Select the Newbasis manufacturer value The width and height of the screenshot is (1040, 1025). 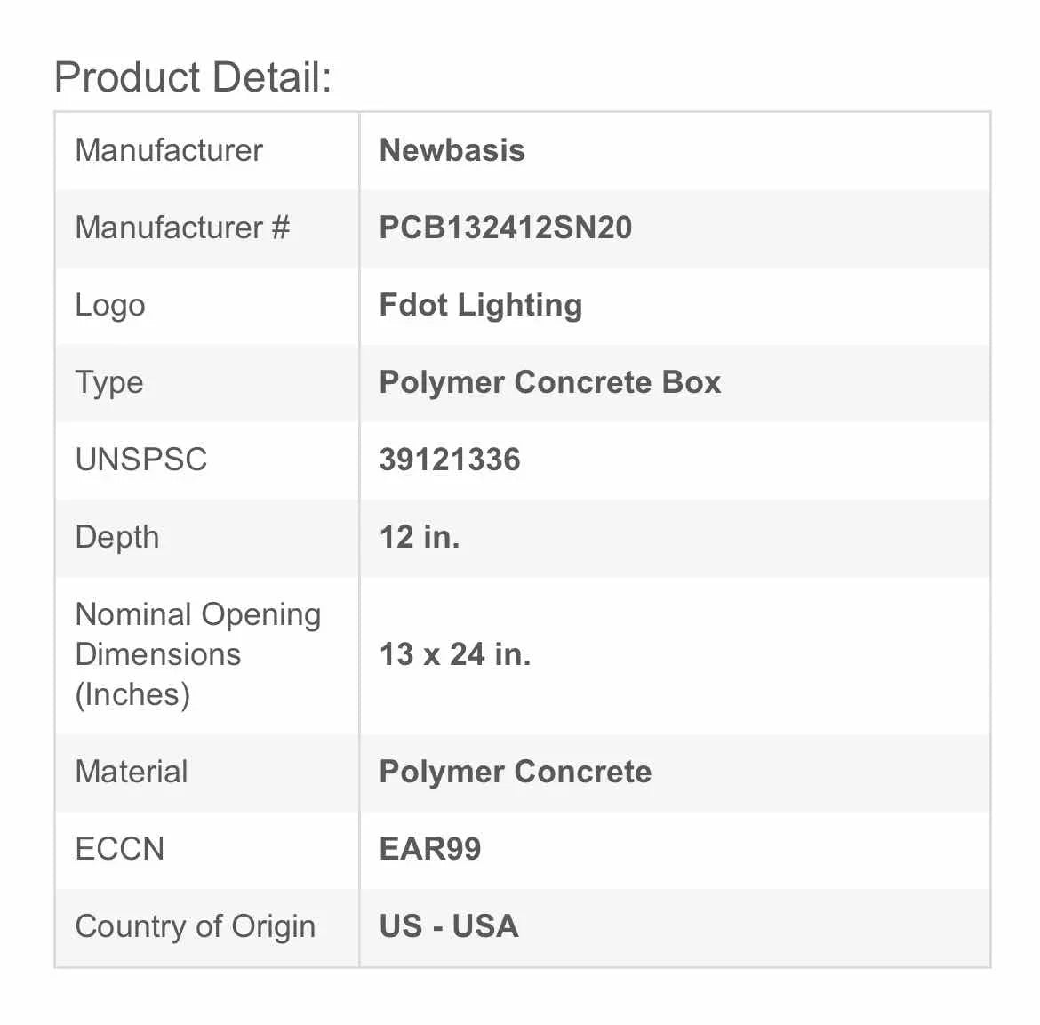pyautogui.click(x=452, y=150)
